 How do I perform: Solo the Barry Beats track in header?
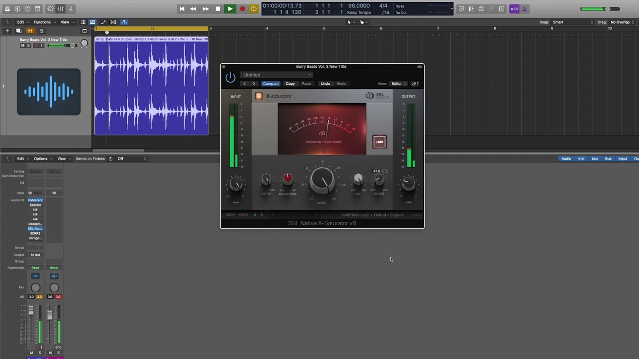28,45
